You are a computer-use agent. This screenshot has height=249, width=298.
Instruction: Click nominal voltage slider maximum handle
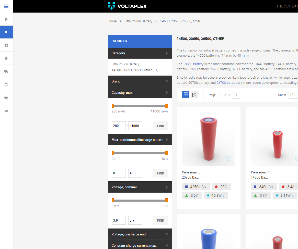(166, 200)
